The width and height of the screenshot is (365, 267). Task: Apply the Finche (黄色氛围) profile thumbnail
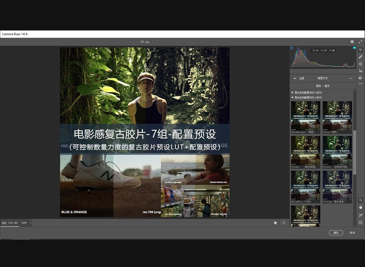(306, 152)
